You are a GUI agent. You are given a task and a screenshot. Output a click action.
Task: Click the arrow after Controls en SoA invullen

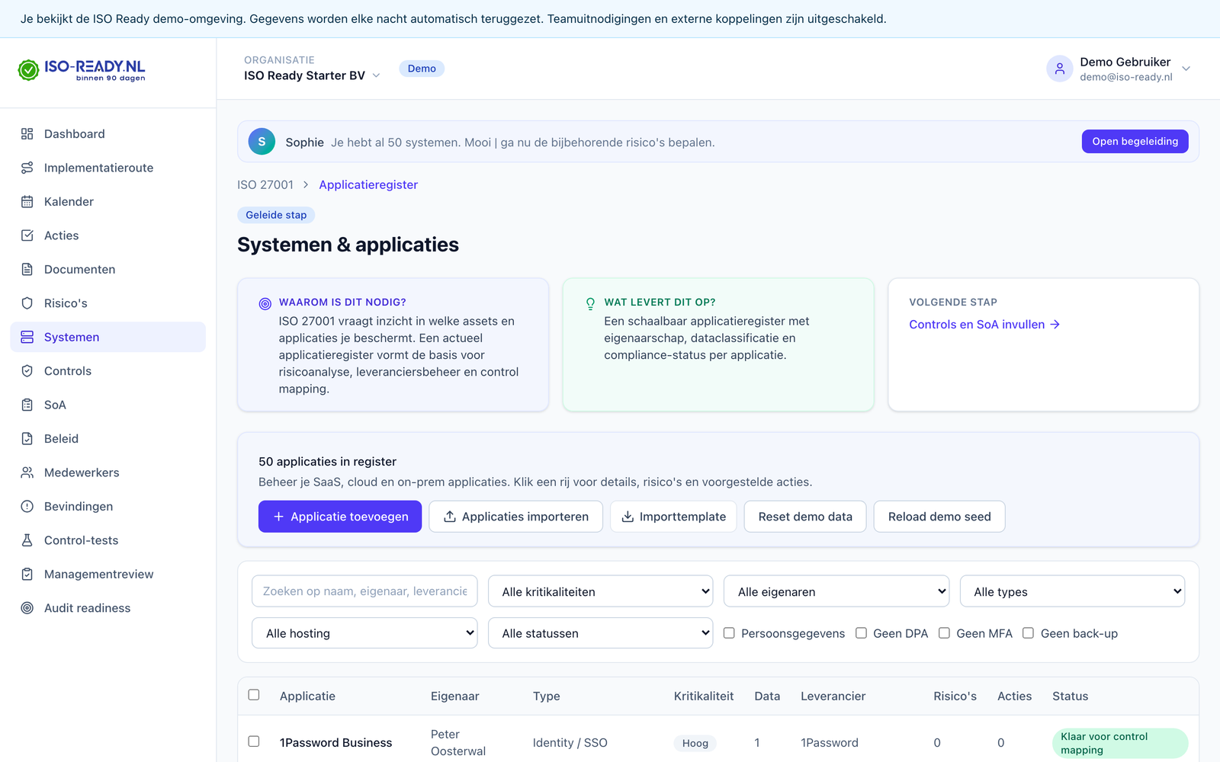pos(1055,325)
